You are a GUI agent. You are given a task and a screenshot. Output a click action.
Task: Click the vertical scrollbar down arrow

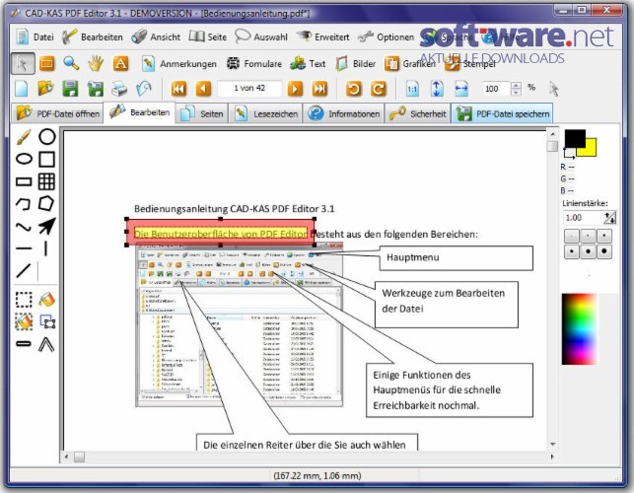click(552, 445)
